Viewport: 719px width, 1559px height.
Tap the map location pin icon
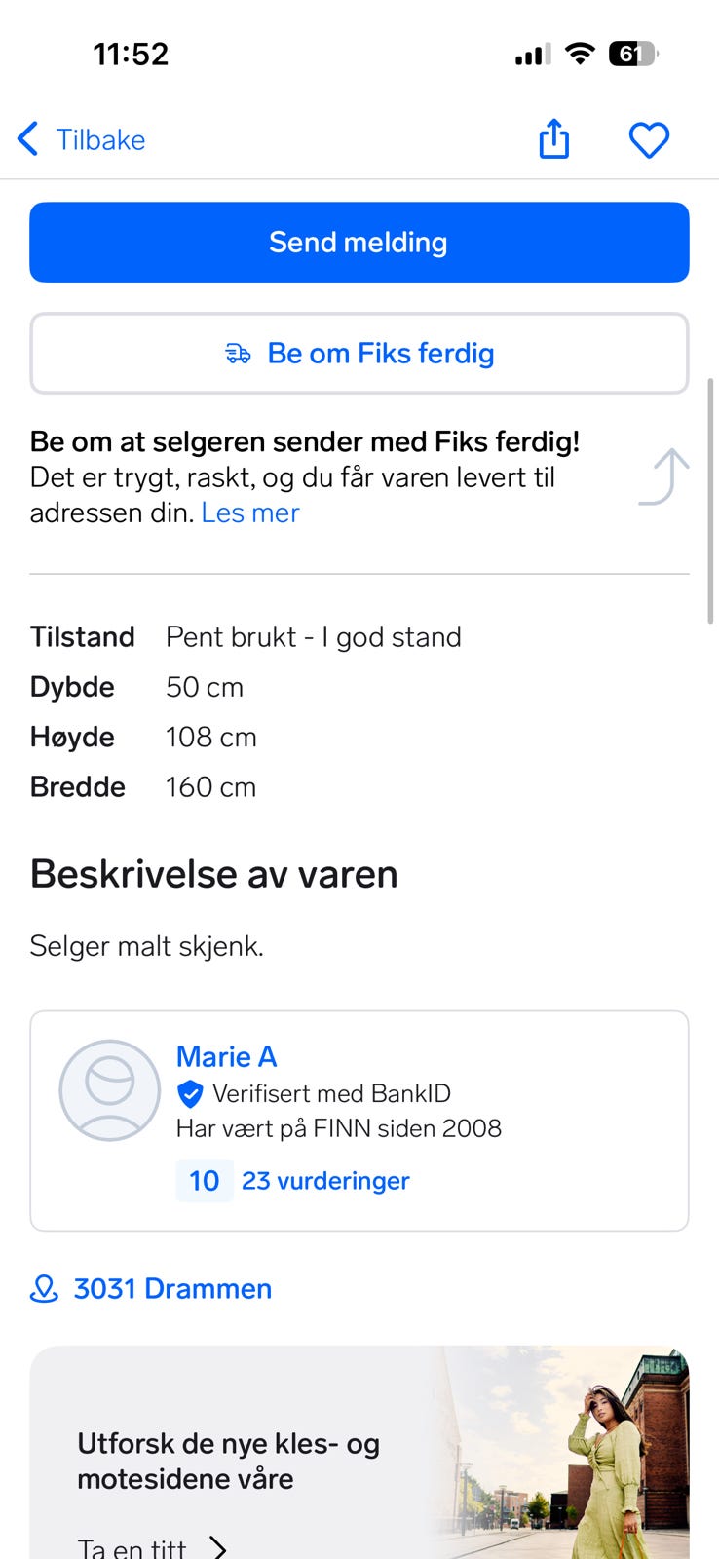(x=44, y=1289)
